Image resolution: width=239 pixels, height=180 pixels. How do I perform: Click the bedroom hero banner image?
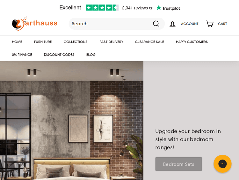(x=72, y=121)
